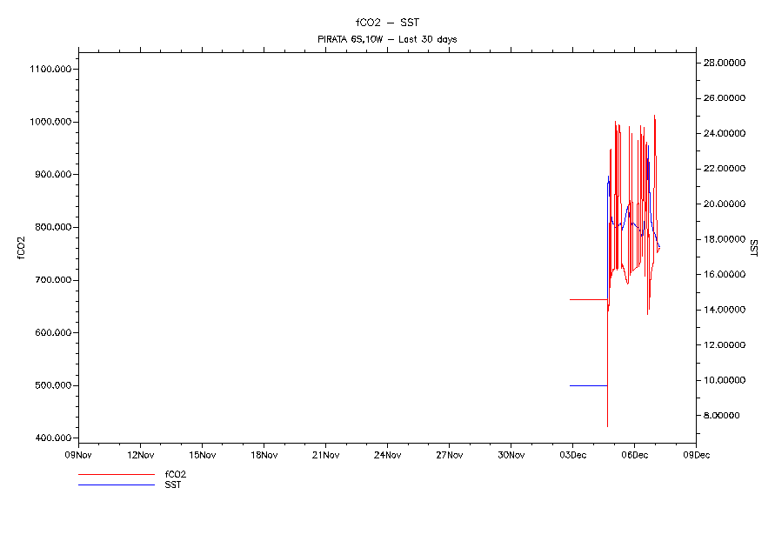Click the rotated fCO2 left axis title
775x548 pixels.
pyautogui.click(x=21, y=248)
